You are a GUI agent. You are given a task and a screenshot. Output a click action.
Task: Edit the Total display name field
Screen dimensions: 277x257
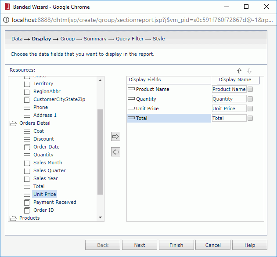229,118
